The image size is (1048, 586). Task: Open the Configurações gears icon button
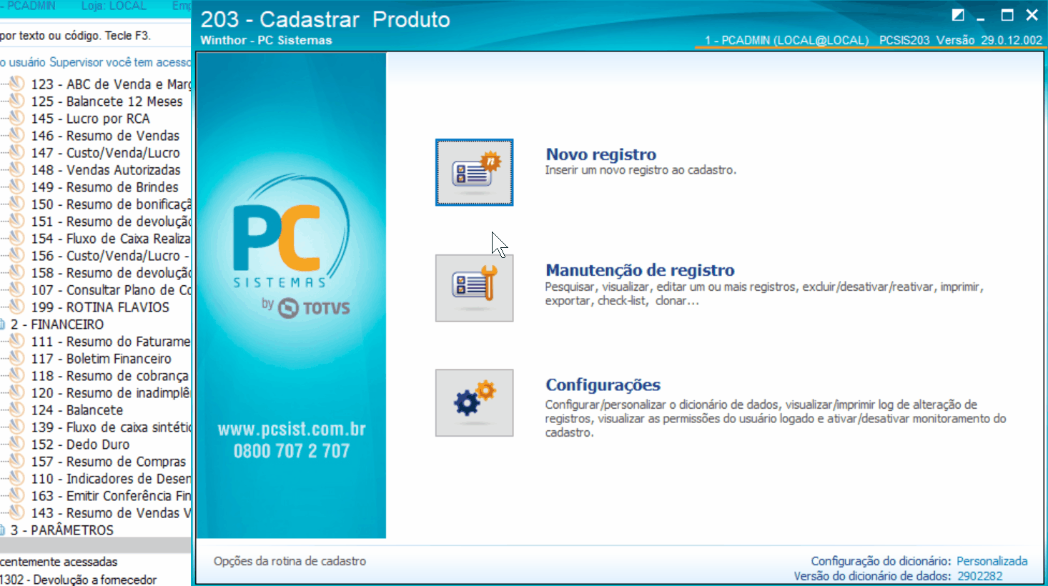tap(474, 403)
